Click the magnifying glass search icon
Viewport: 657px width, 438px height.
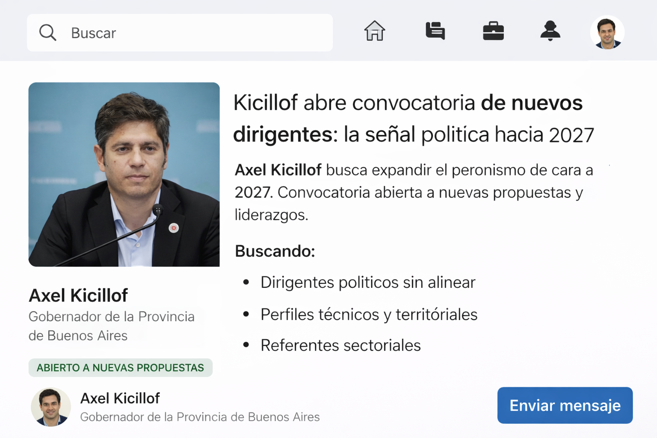(47, 33)
